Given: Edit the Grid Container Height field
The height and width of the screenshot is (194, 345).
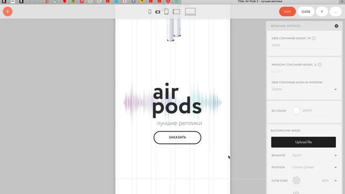Looking at the screenshot, I should coord(304,45).
